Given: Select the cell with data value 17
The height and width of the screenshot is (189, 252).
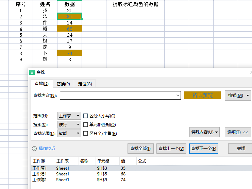Looking at the screenshot, I should [70, 41].
